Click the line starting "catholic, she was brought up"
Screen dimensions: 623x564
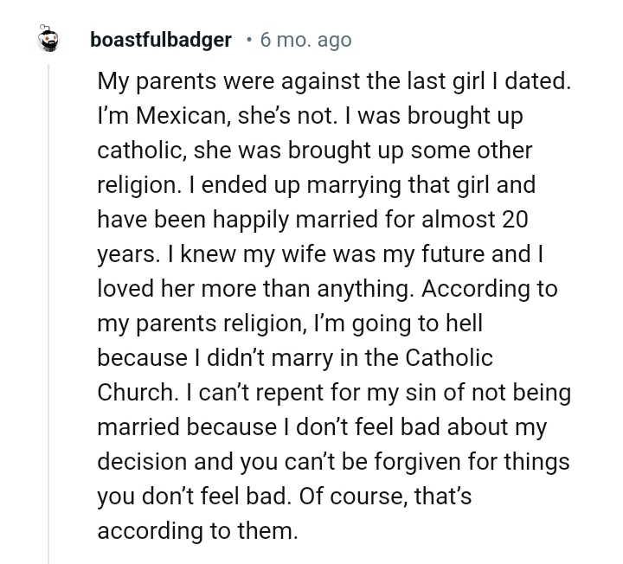coord(314,151)
